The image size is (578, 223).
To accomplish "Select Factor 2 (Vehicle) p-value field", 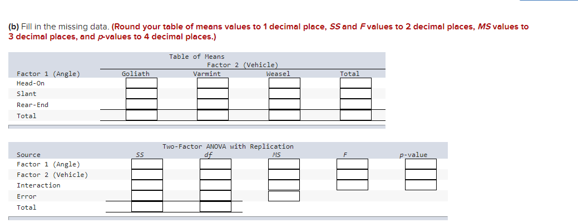I will click(x=421, y=175).
